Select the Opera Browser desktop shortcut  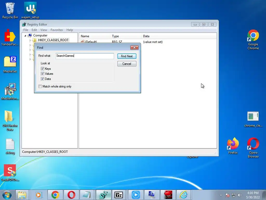253,148
